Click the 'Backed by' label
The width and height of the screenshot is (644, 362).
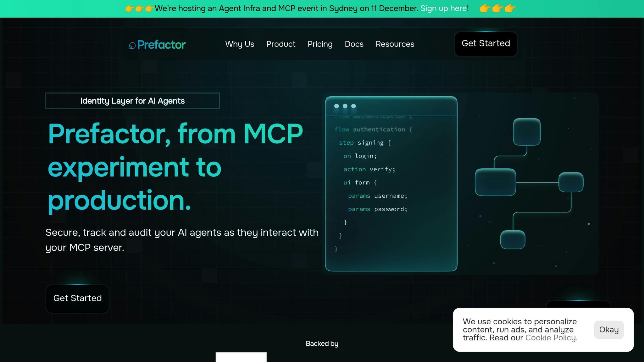[x=322, y=344]
